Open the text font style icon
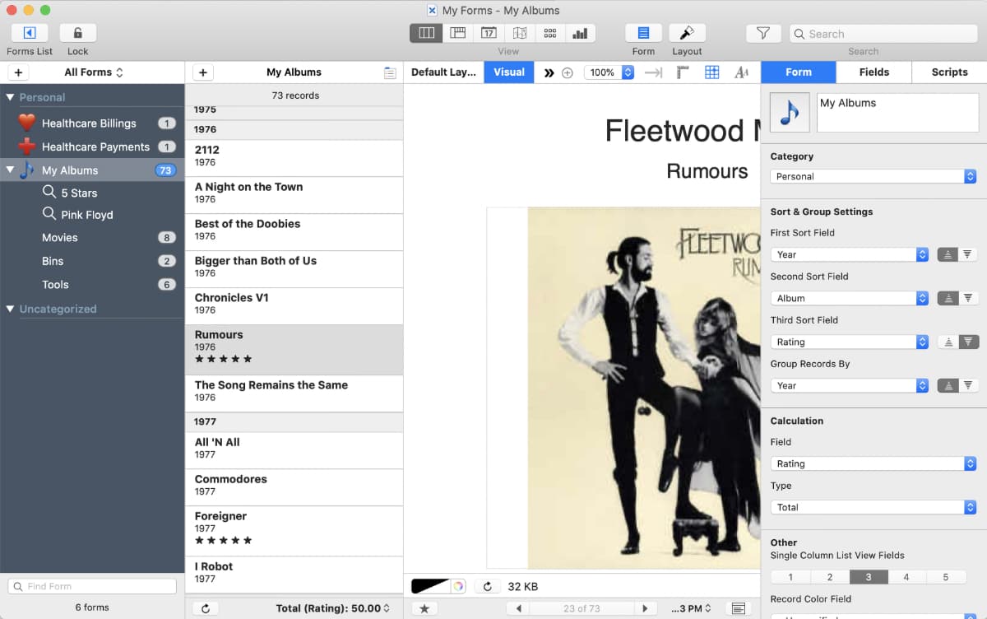987x619 pixels. 741,72
